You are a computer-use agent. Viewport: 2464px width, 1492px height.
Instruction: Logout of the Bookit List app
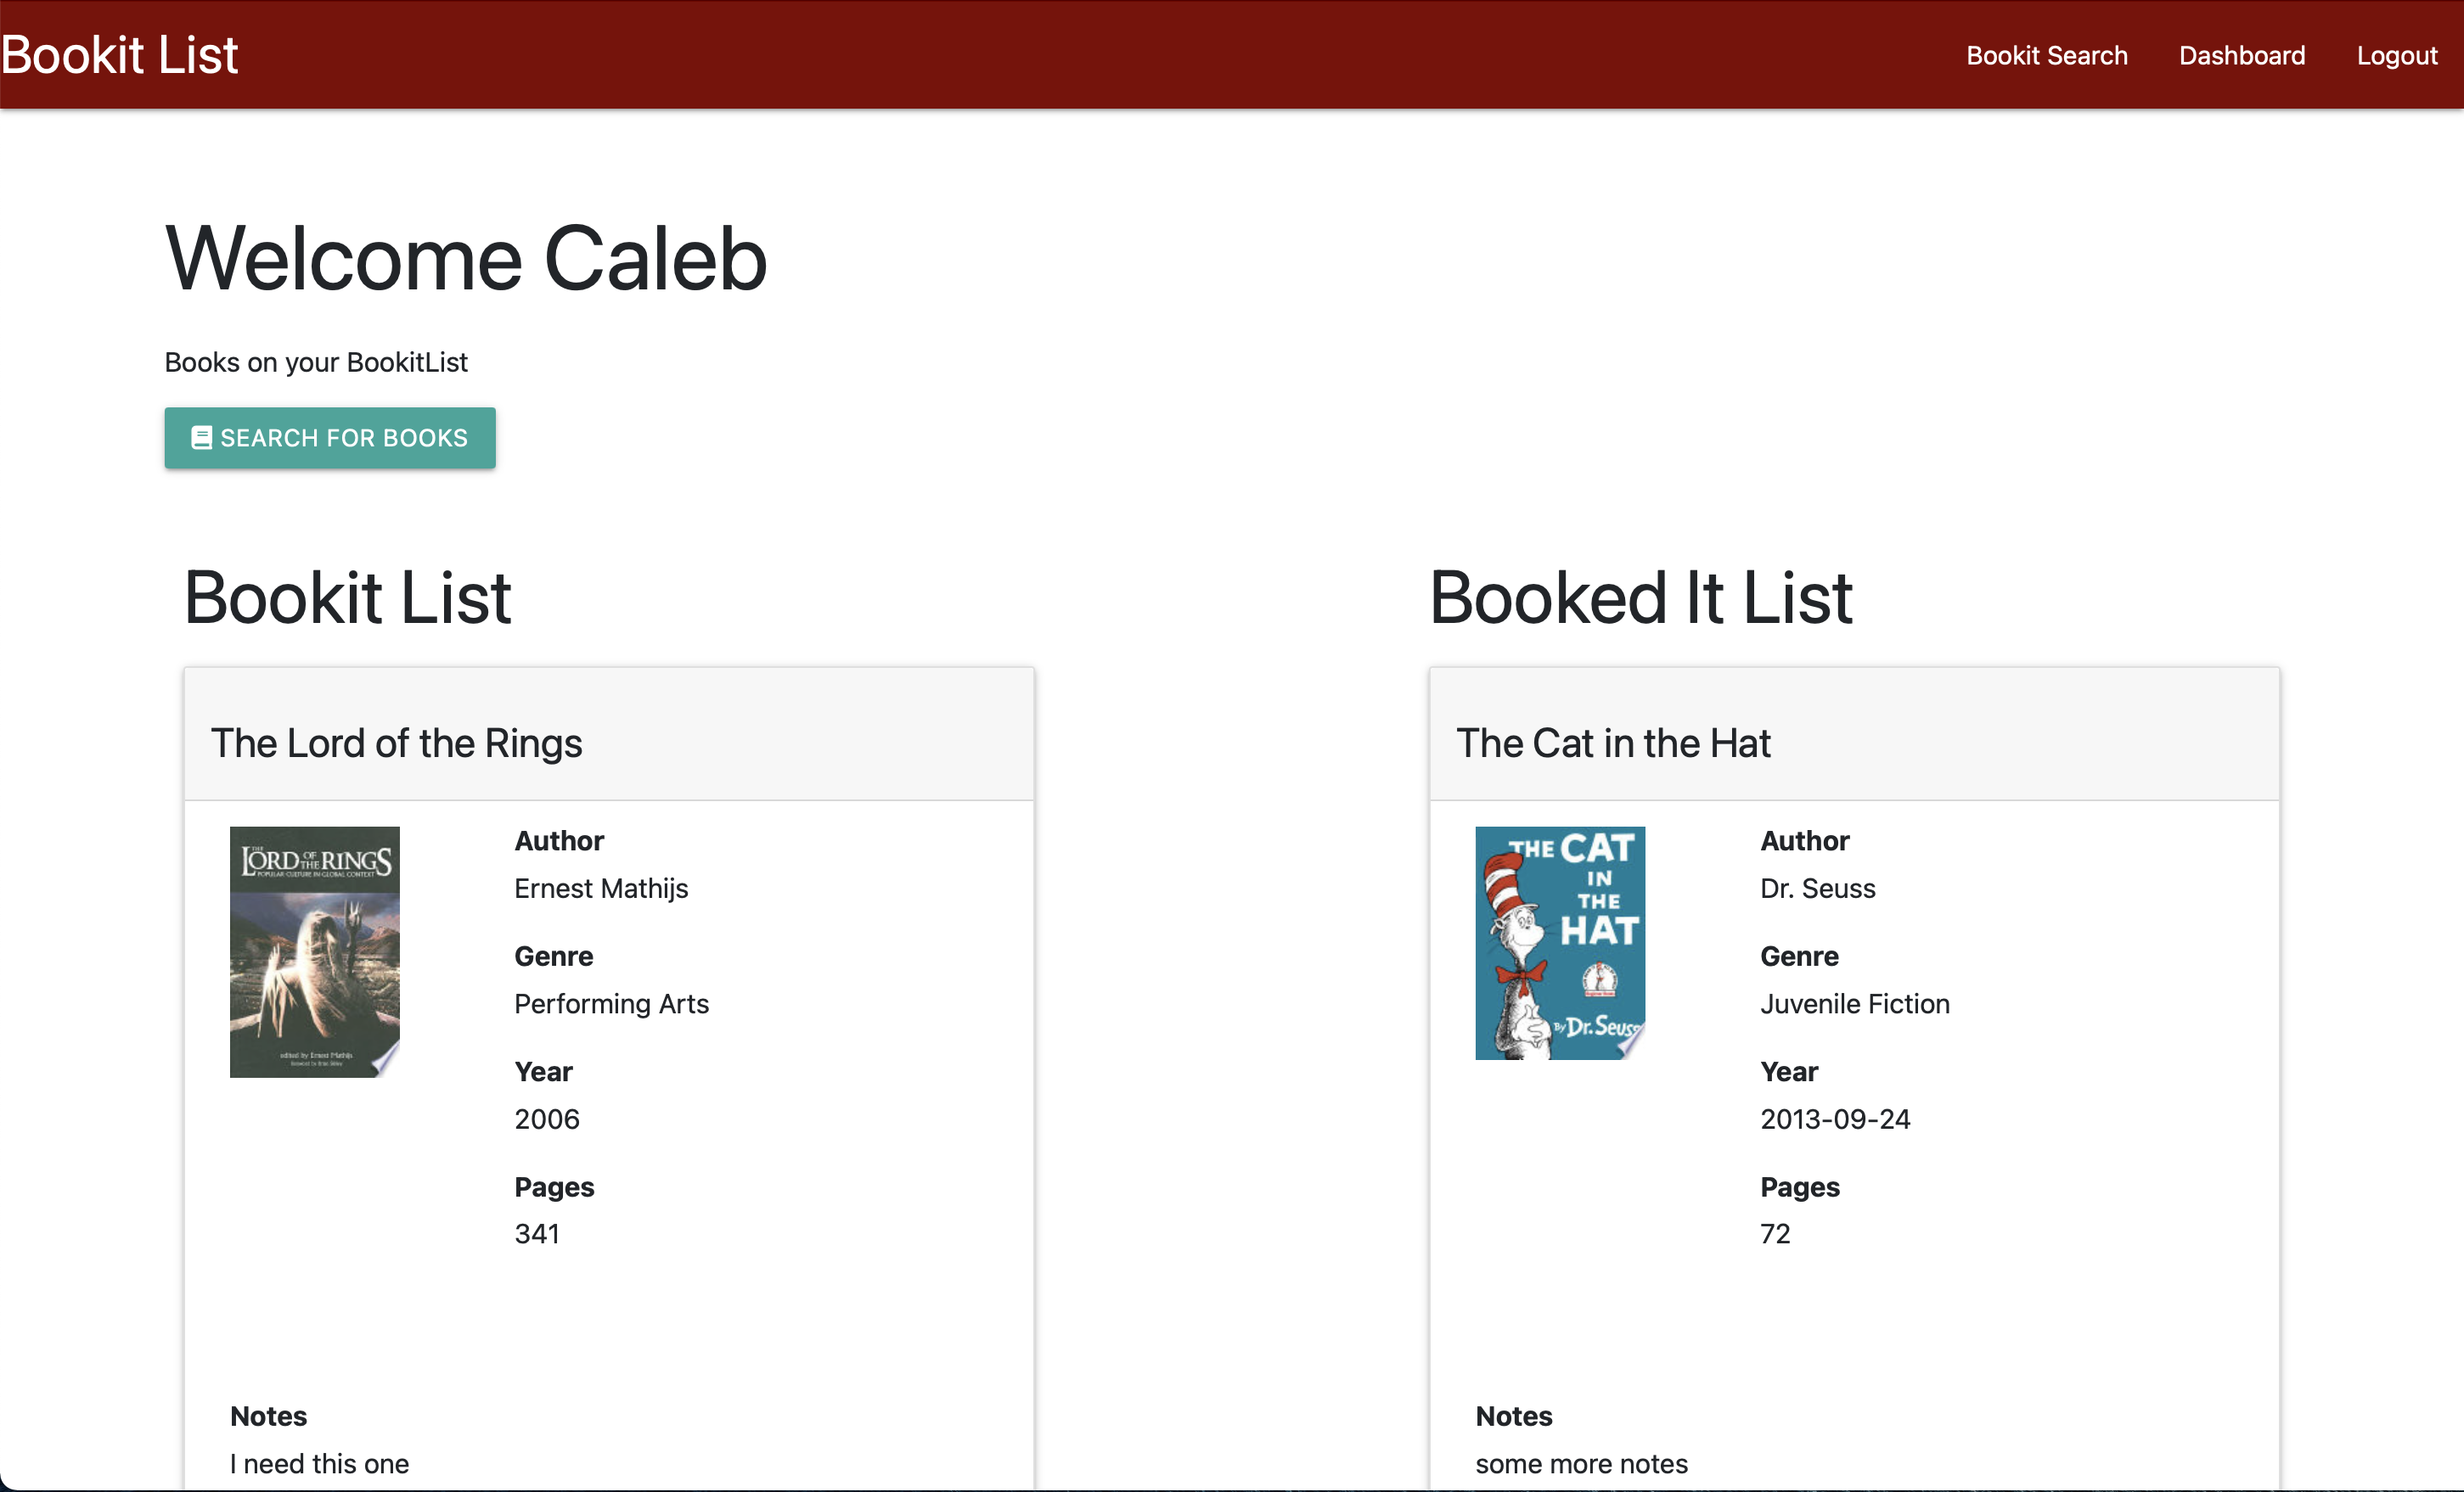coord(2397,55)
